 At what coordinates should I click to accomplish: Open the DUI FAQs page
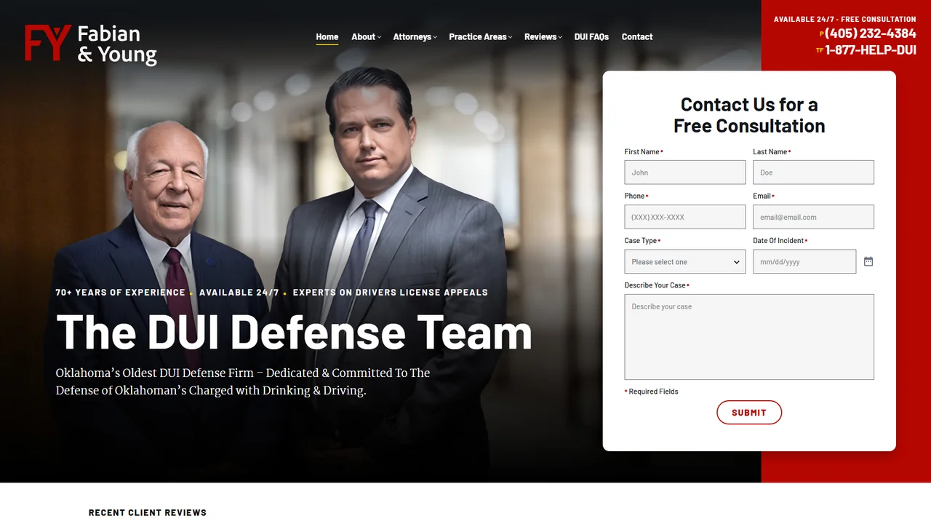591,36
